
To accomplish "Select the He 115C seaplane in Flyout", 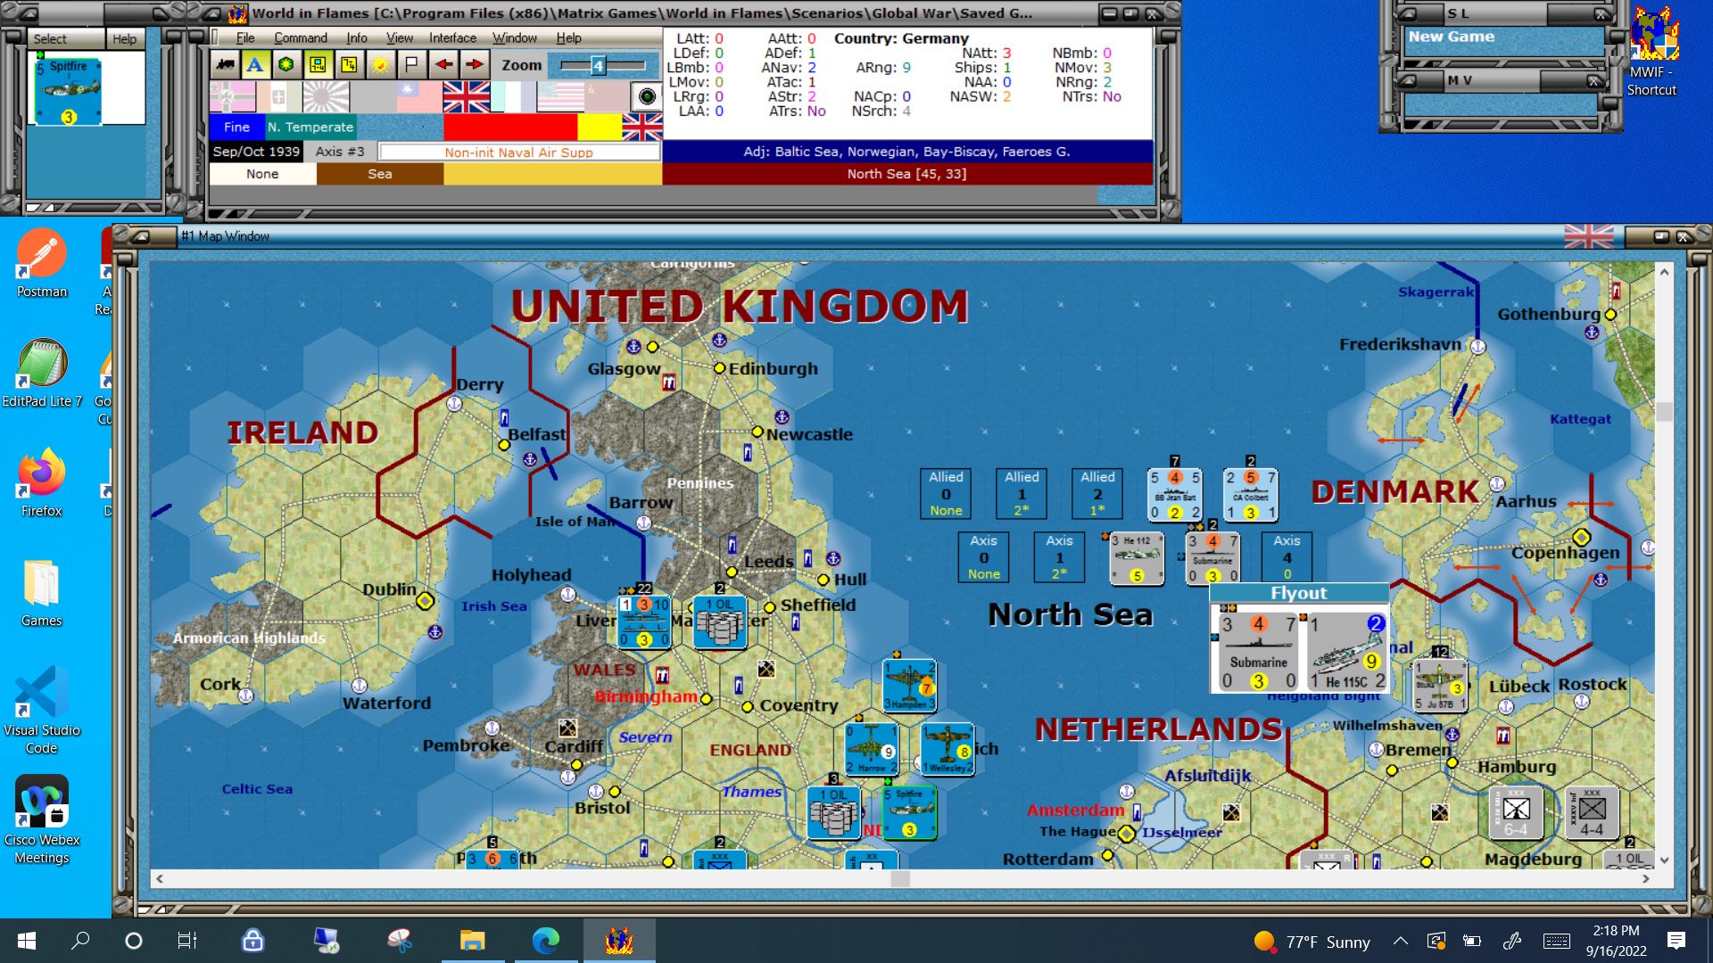I will tap(1347, 653).
